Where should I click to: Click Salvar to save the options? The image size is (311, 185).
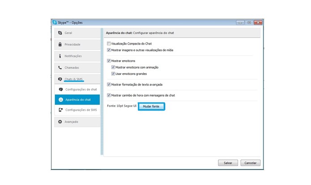point(228,163)
